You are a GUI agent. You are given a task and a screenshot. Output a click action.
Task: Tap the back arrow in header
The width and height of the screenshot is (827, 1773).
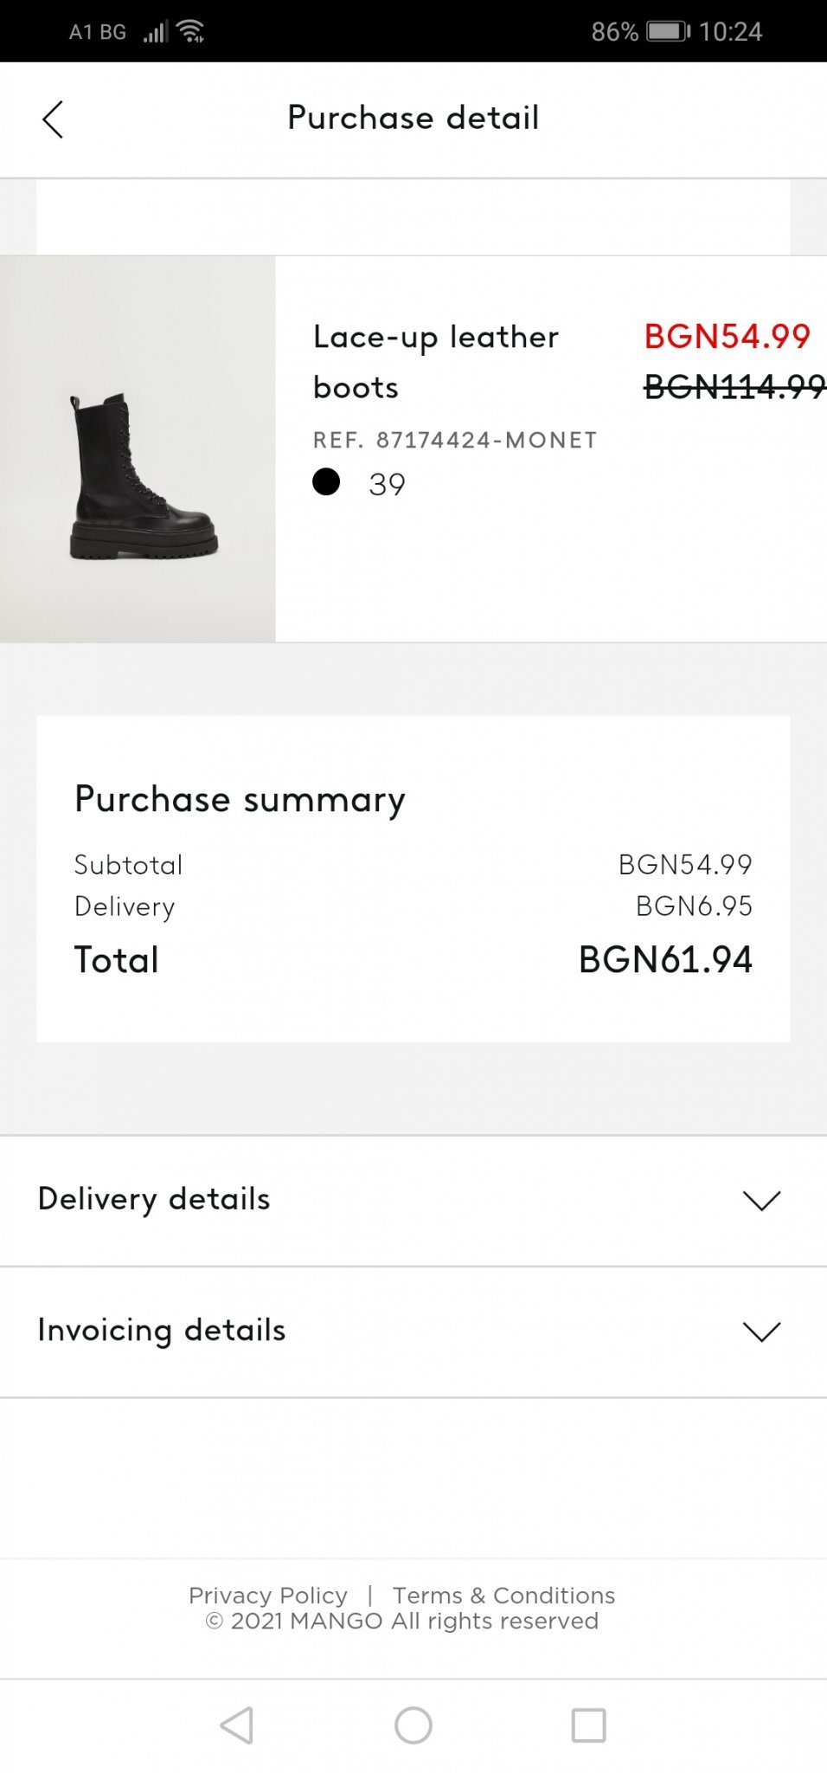53,119
